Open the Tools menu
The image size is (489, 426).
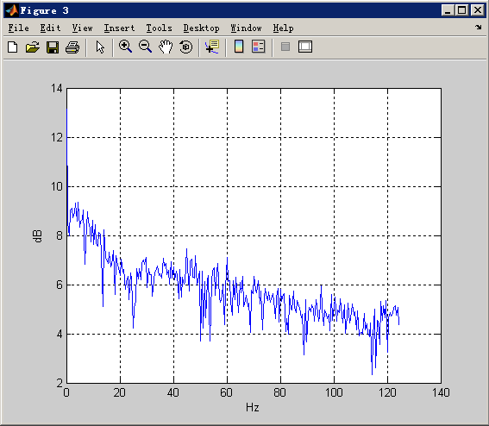point(159,28)
